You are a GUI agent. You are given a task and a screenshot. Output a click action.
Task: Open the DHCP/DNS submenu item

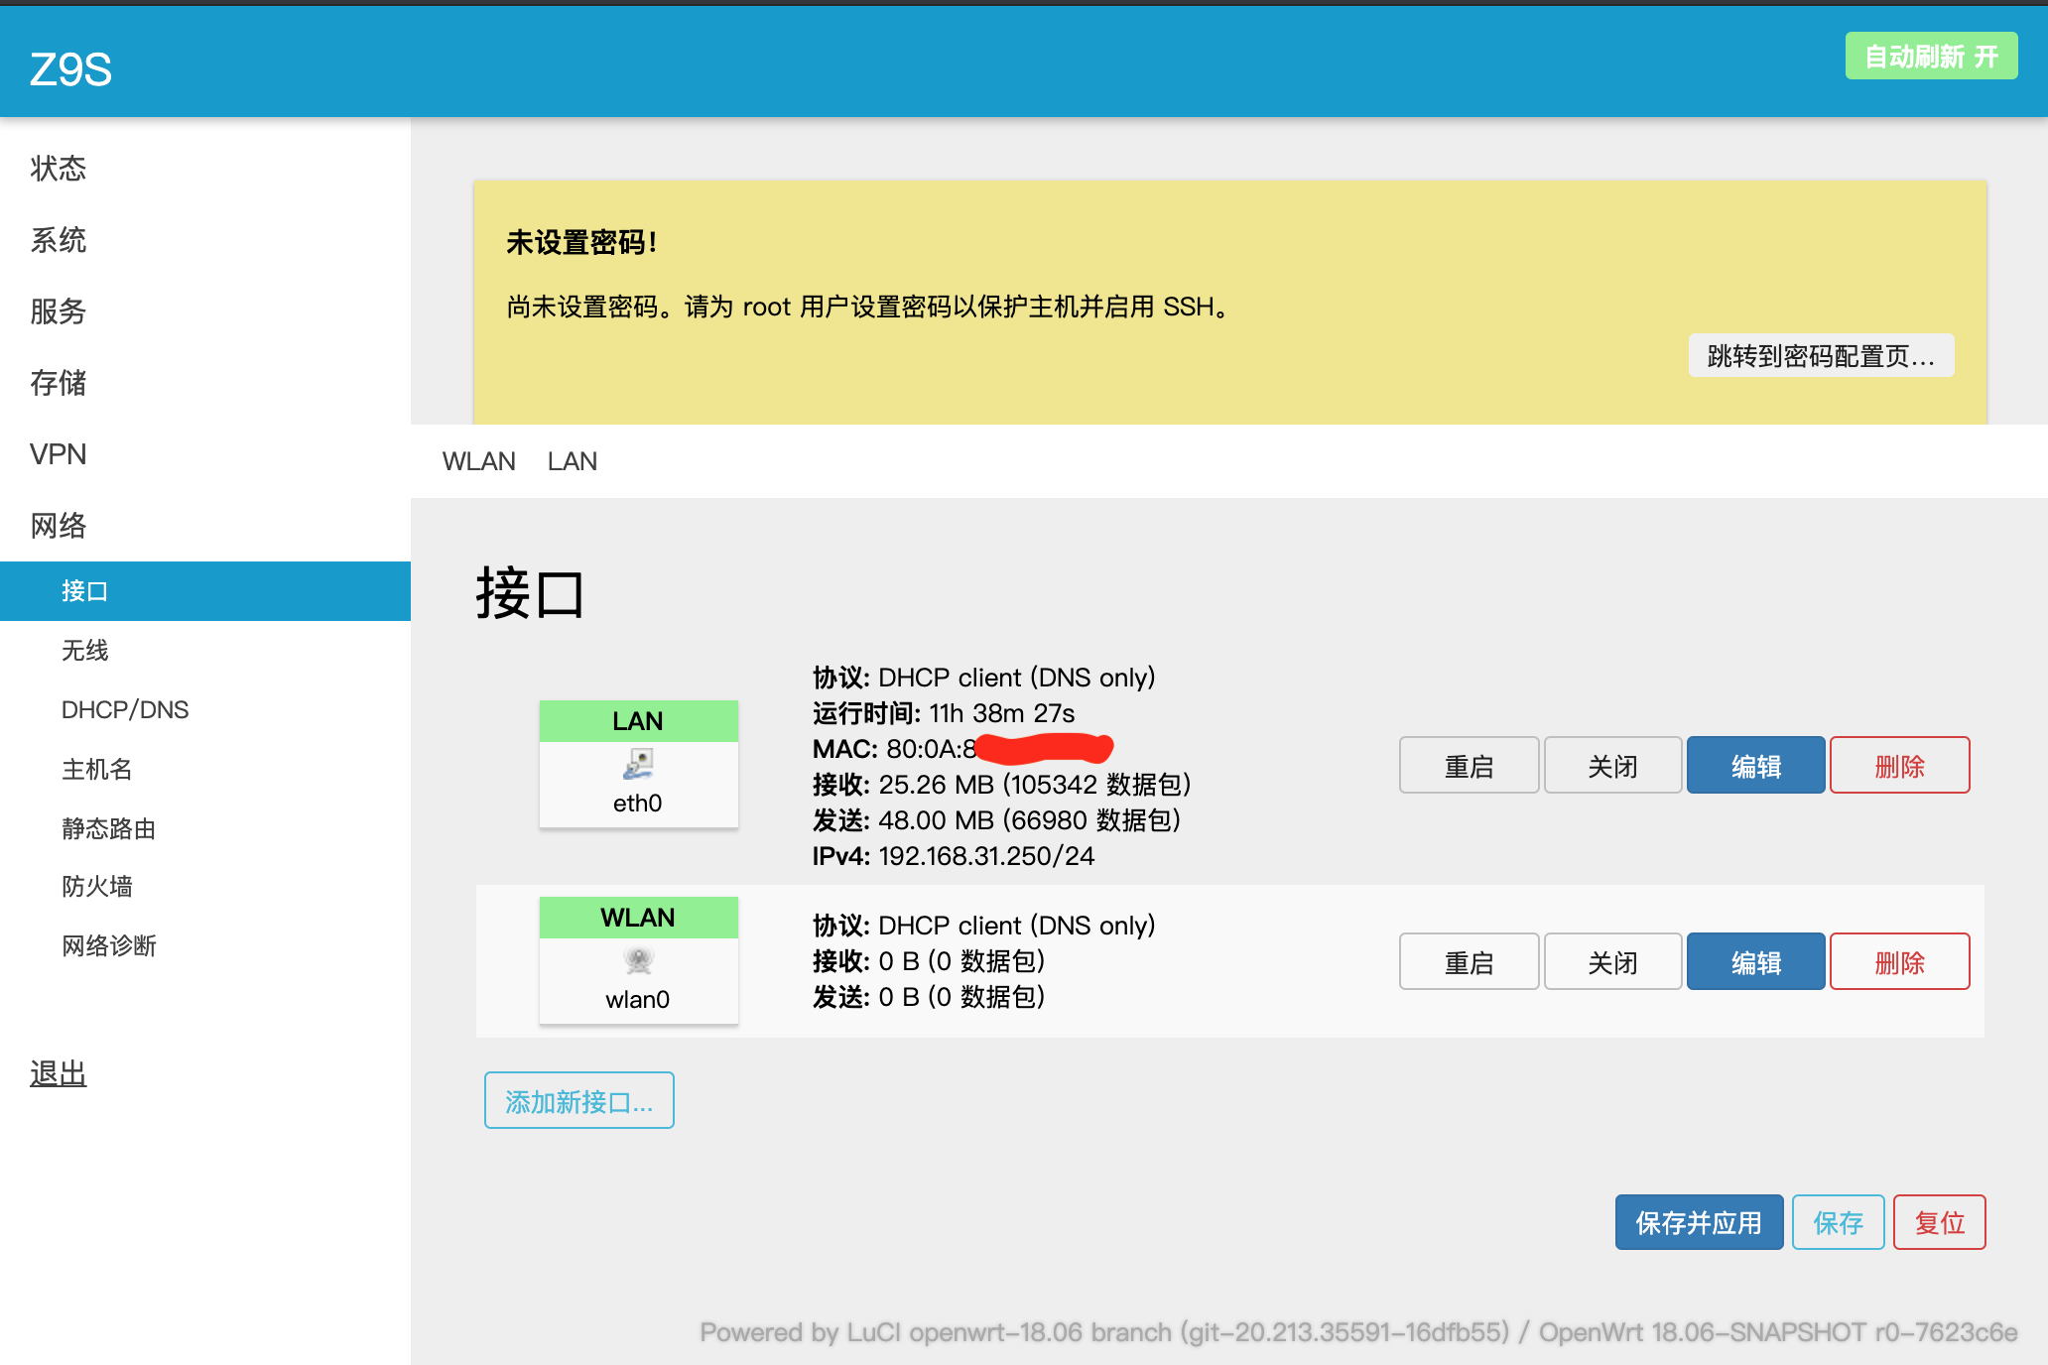pyautogui.click(x=125, y=710)
